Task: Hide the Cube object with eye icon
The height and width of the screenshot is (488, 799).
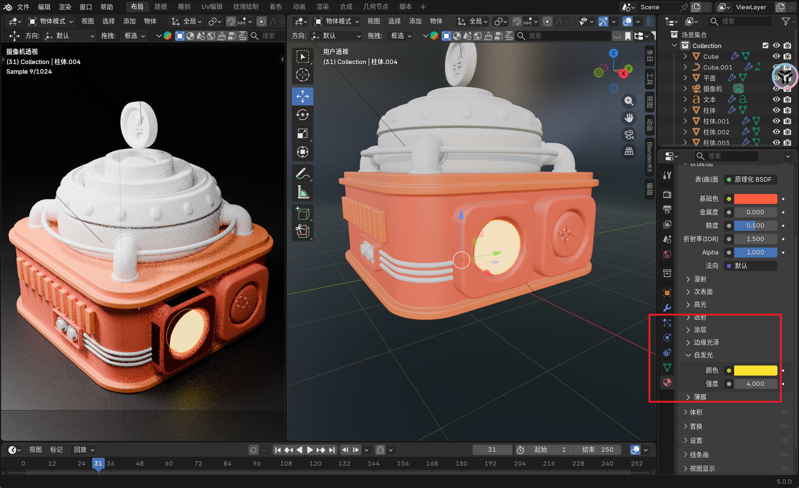Action: click(x=776, y=56)
